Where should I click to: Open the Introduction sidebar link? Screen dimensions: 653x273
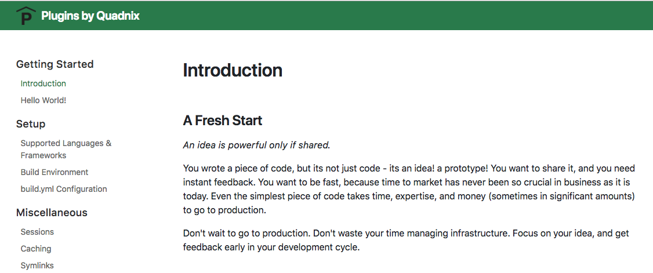43,83
